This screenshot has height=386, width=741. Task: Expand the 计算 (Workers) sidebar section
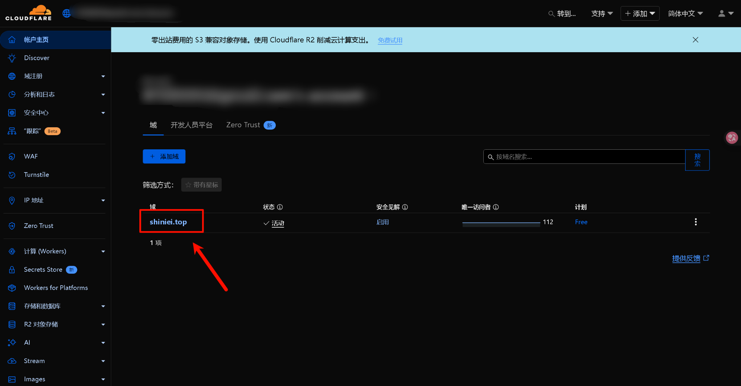(x=103, y=252)
